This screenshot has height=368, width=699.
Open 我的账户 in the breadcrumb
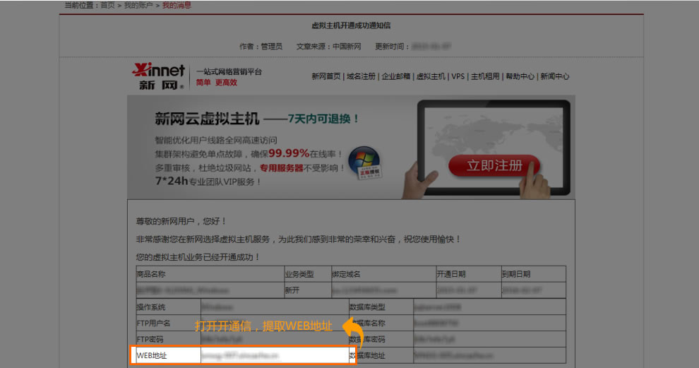point(138,6)
